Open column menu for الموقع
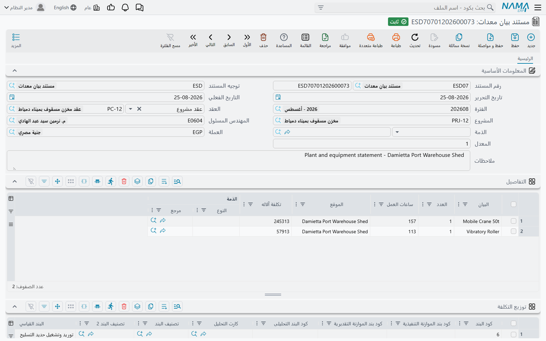 click(x=296, y=204)
